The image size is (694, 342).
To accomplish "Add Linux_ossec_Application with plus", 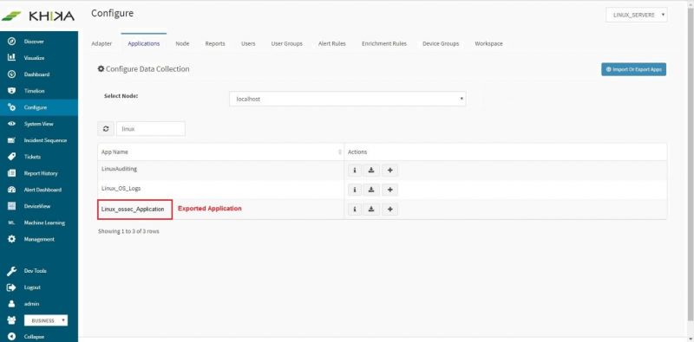I will (x=390, y=210).
